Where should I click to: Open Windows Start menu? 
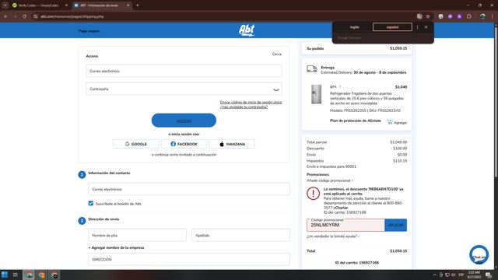5,275
